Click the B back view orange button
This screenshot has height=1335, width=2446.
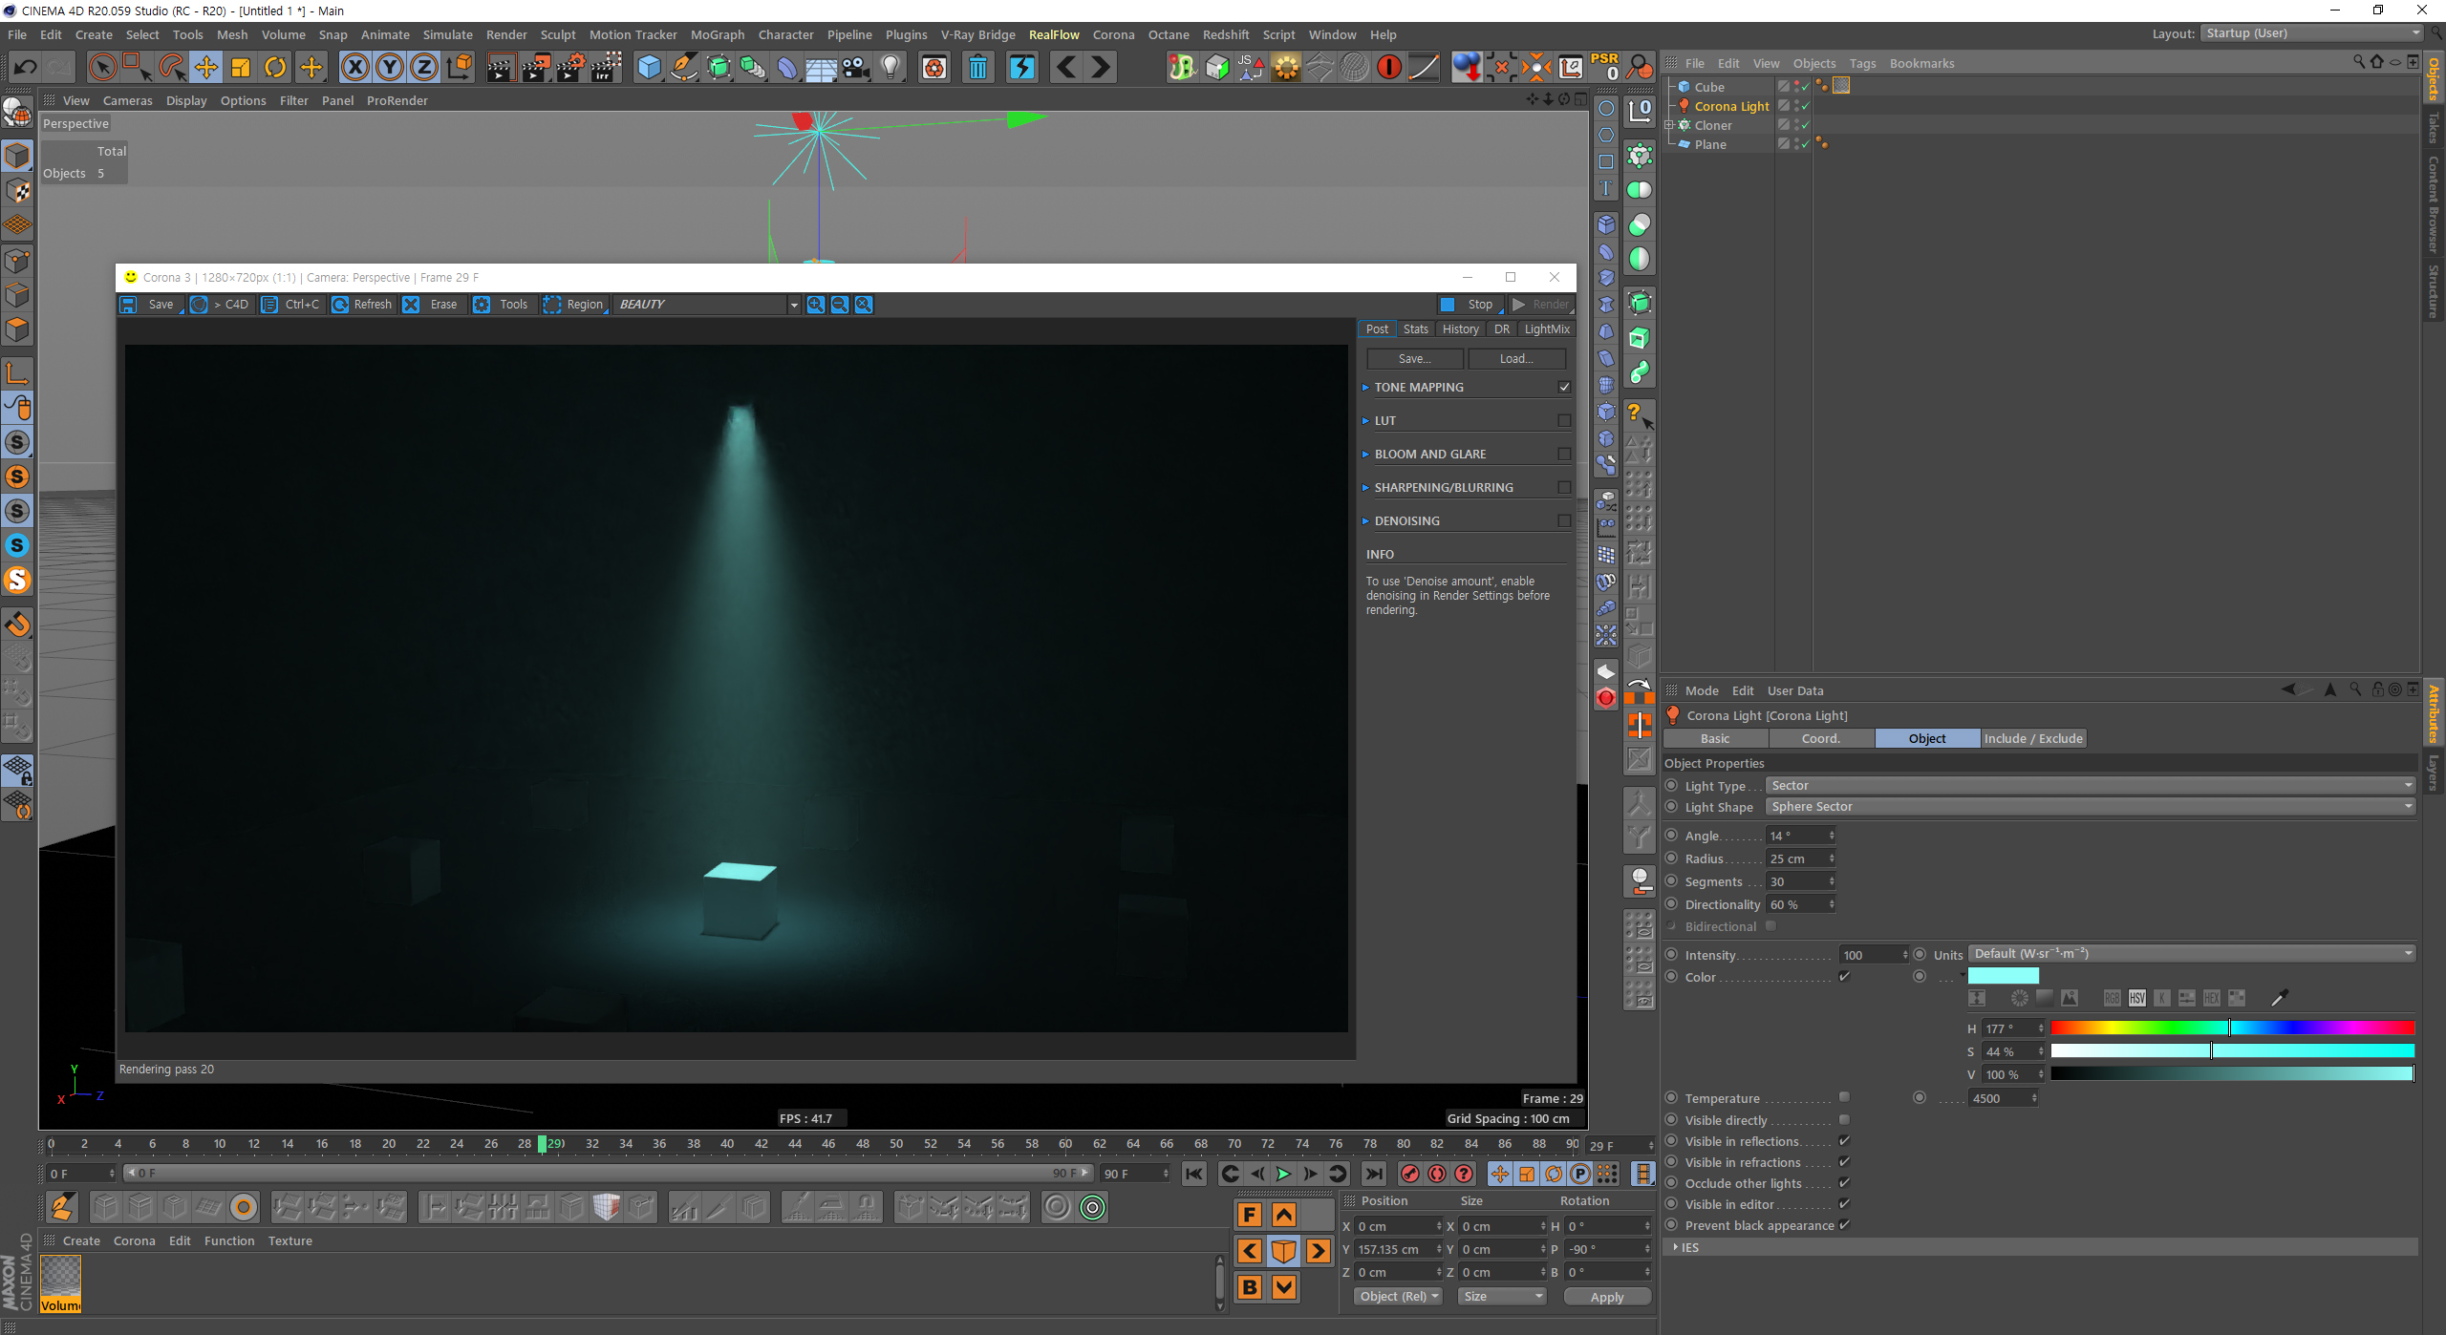(1249, 1287)
